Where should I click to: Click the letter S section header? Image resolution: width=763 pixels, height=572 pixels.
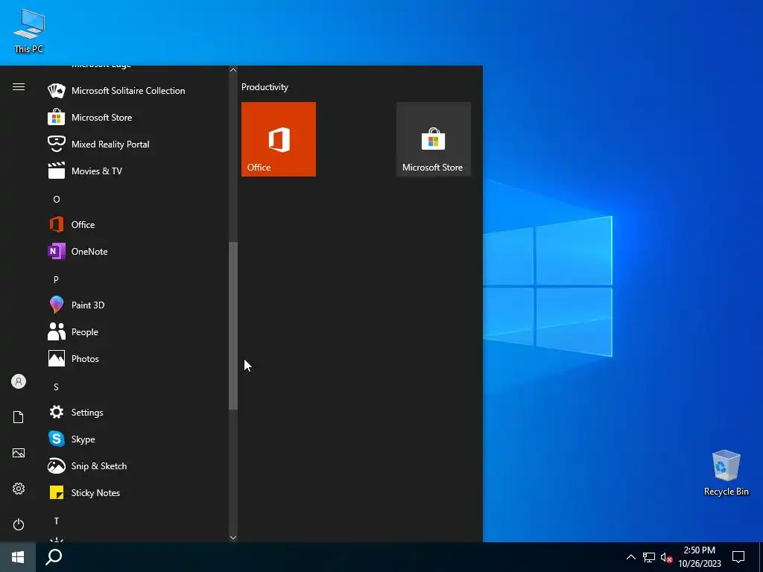point(56,387)
